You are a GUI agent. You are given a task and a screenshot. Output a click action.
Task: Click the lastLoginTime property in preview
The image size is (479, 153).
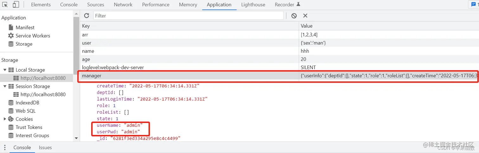pyautogui.click(x=152, y=99)
